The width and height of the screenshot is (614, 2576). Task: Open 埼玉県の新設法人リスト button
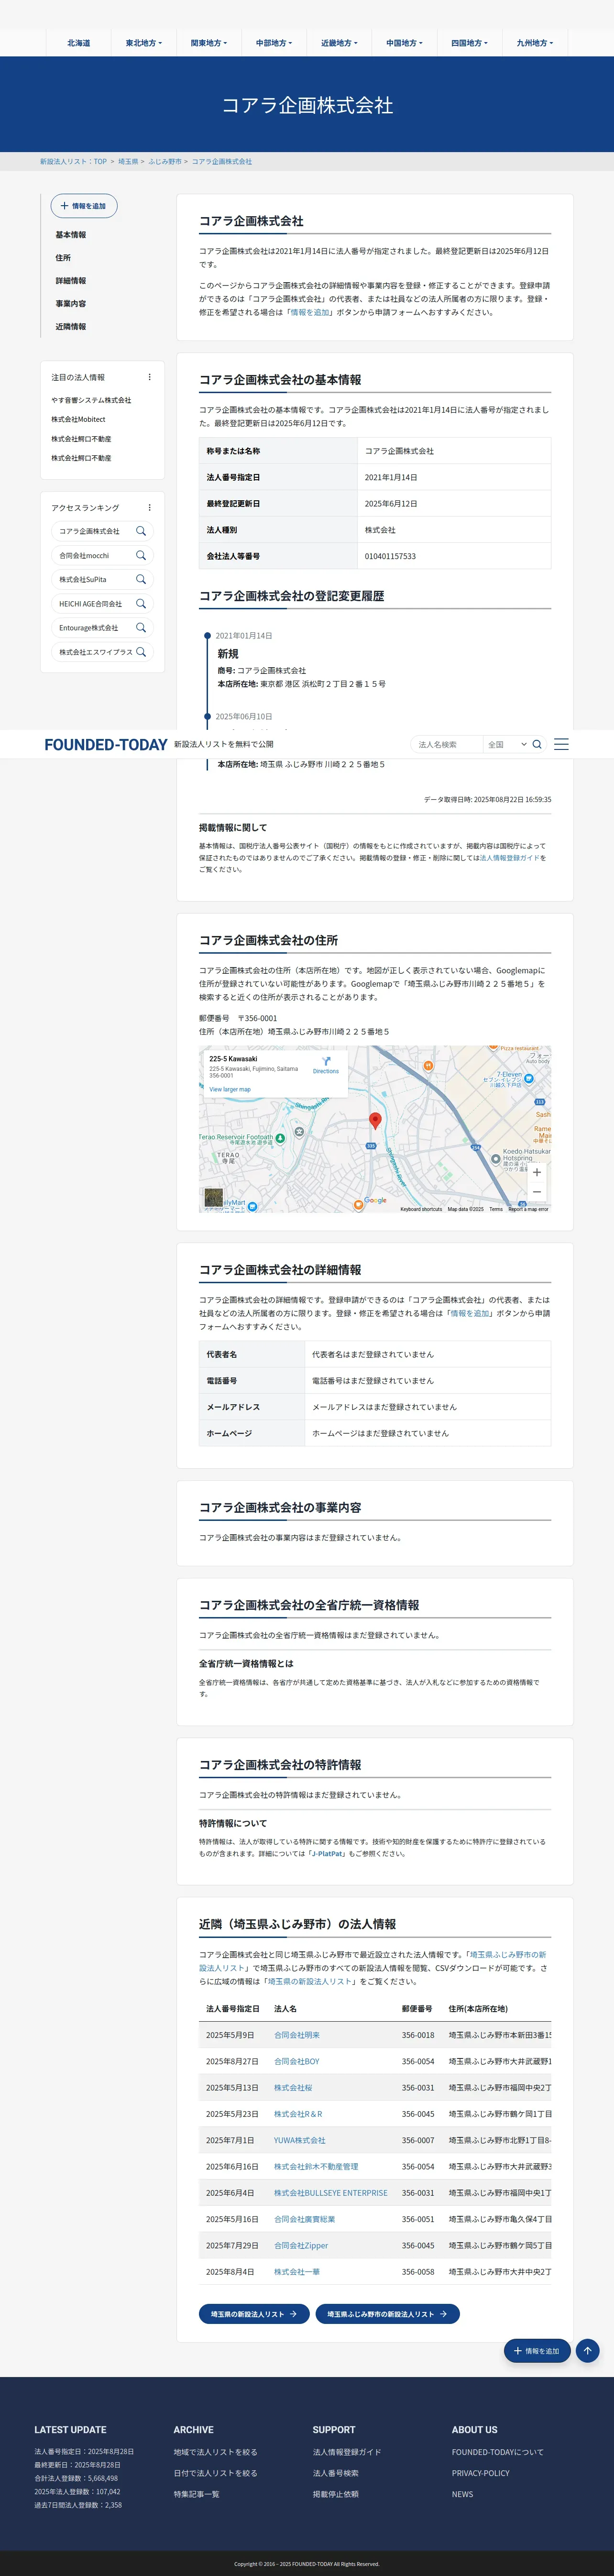254,2313
